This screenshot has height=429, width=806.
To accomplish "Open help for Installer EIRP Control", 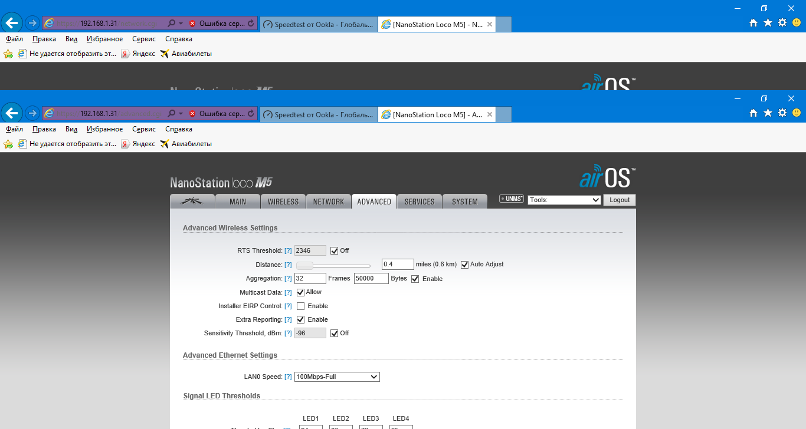I will coord(288,306).
